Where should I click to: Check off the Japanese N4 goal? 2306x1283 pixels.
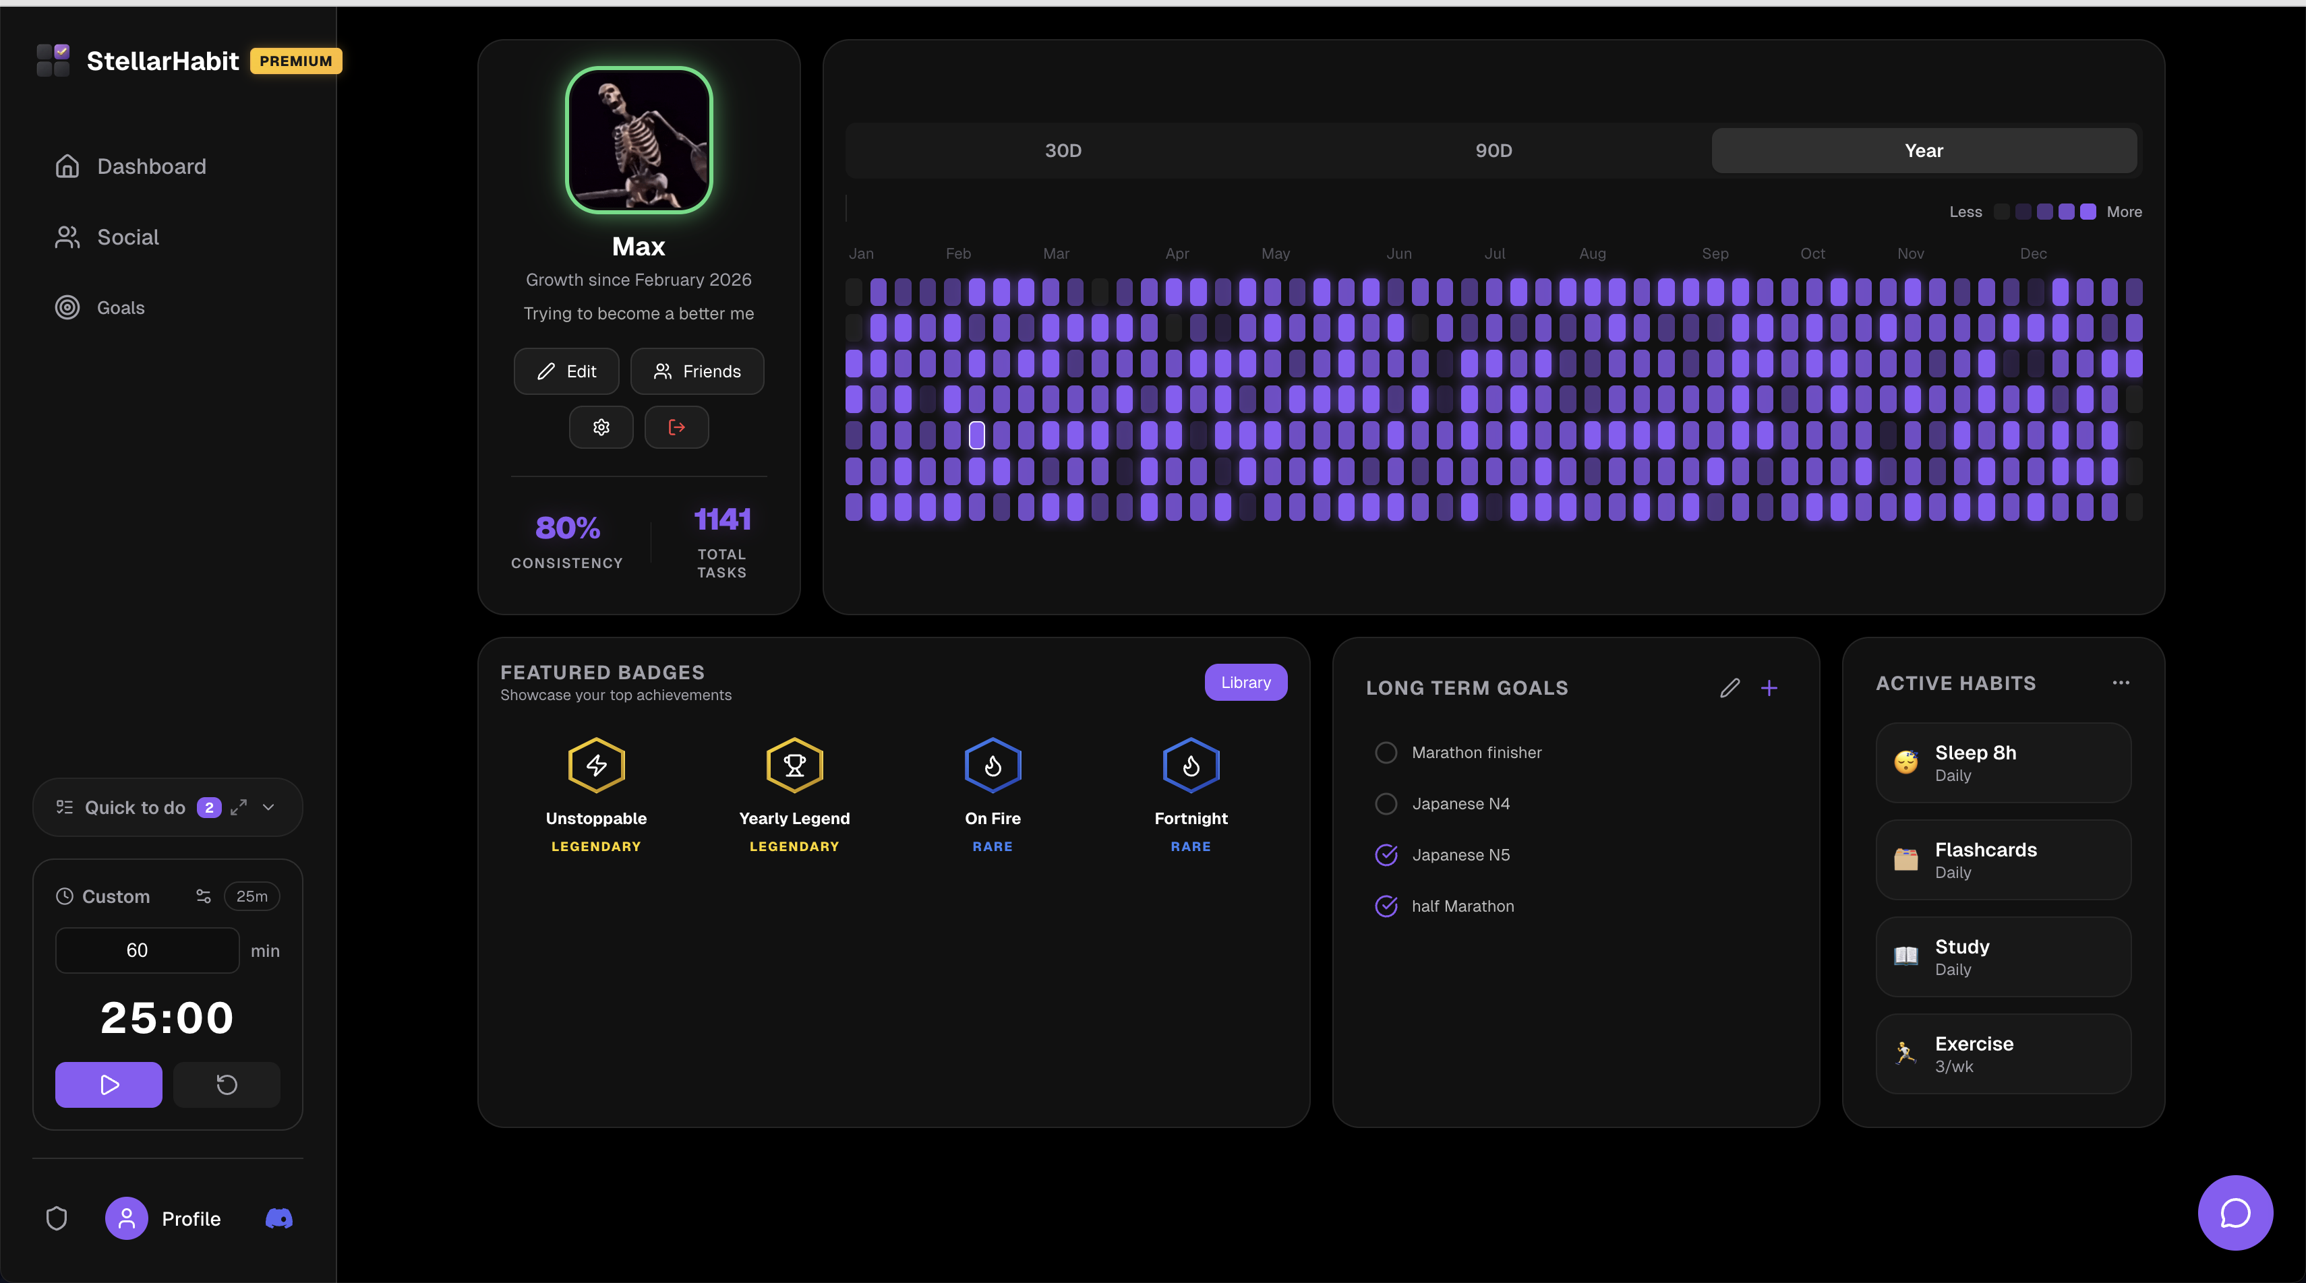coord(1386,803)
